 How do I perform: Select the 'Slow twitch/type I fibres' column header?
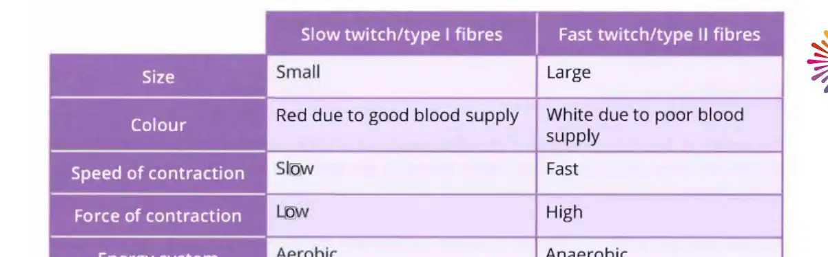[401, 34]
